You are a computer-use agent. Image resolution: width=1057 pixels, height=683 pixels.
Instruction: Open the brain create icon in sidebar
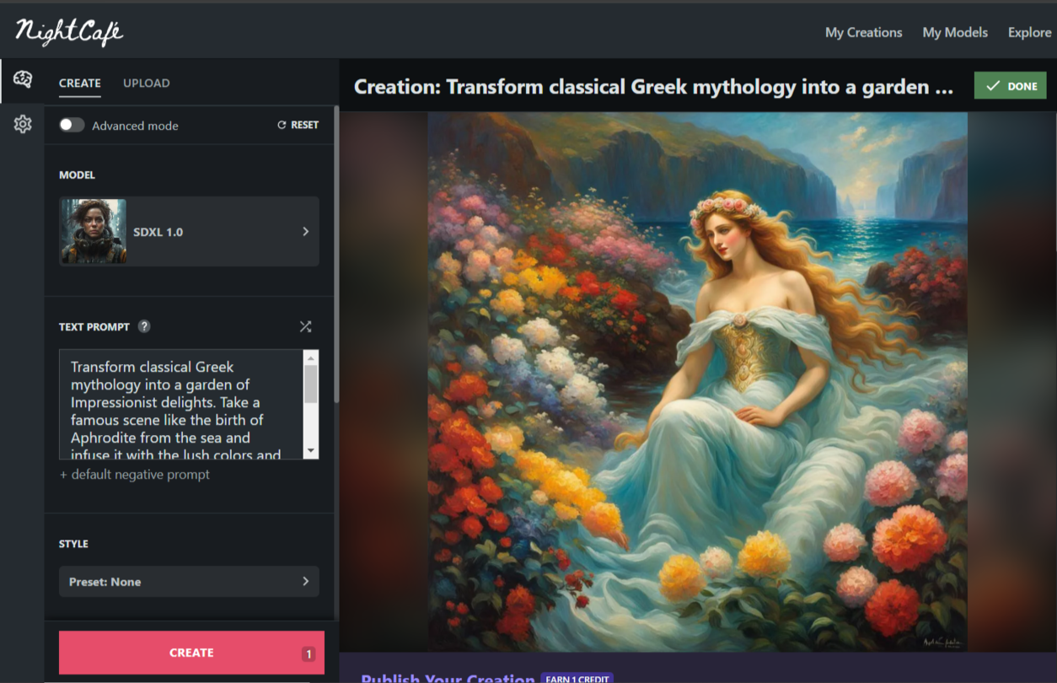point(23,79)
